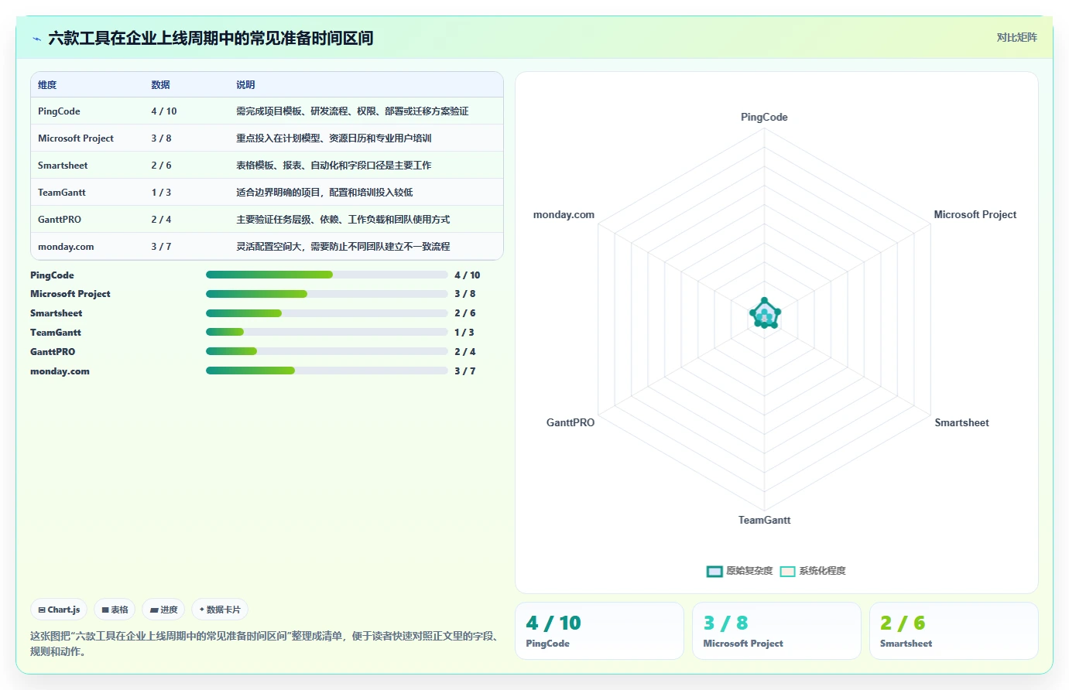Image resolution: width=1069 pixels, height=690 pixels.
Task: Select the GanttPRO table row name
Action: (60, 220)
